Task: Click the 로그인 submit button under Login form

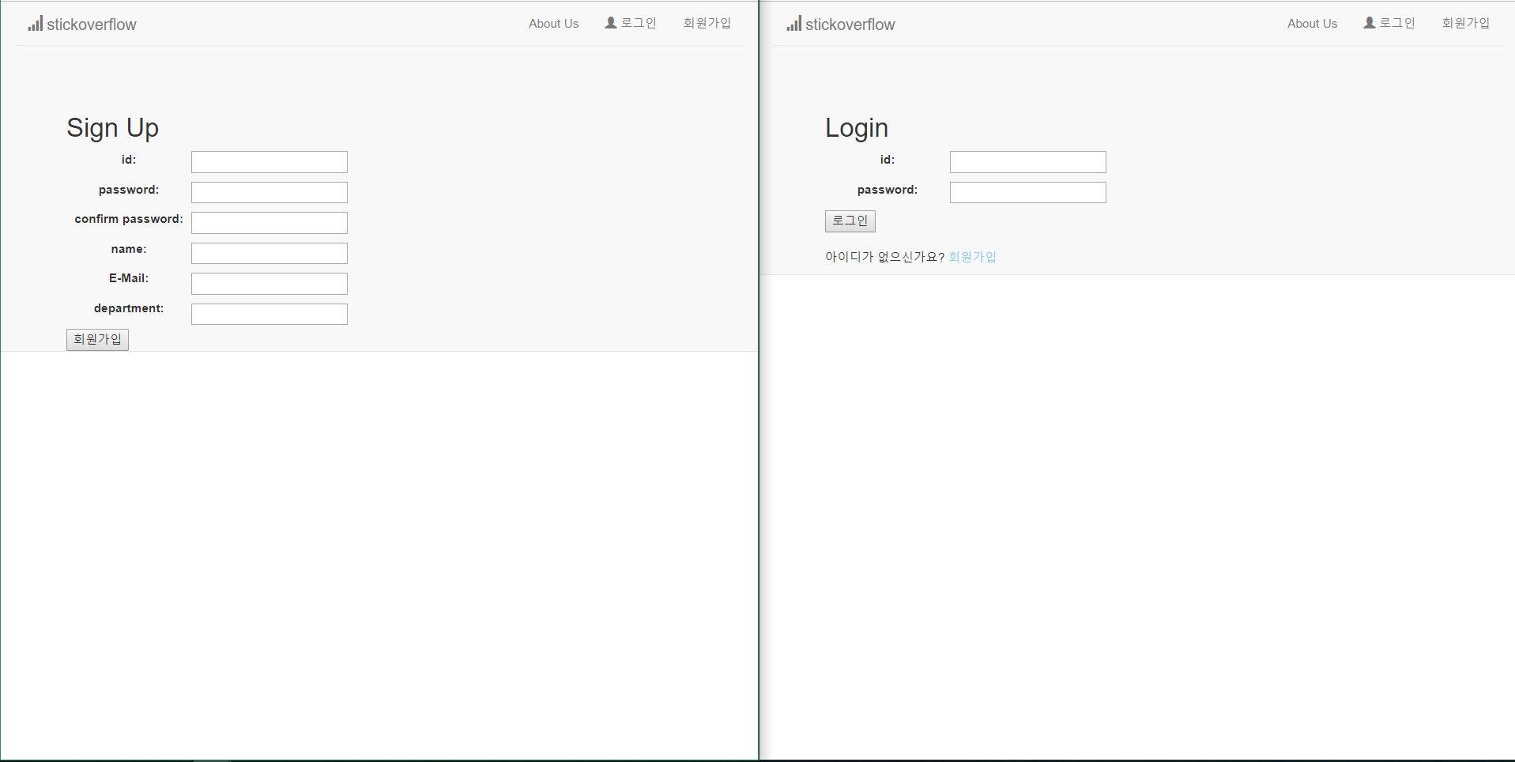Action: pos(850,221)
